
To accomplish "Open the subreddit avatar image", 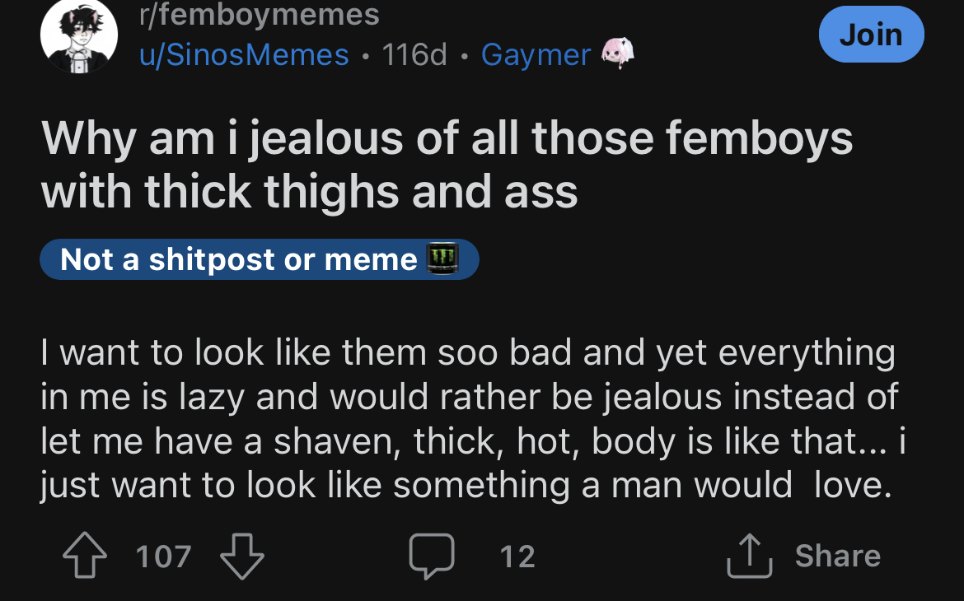I will pyautogui.click(x=79, y=35).
